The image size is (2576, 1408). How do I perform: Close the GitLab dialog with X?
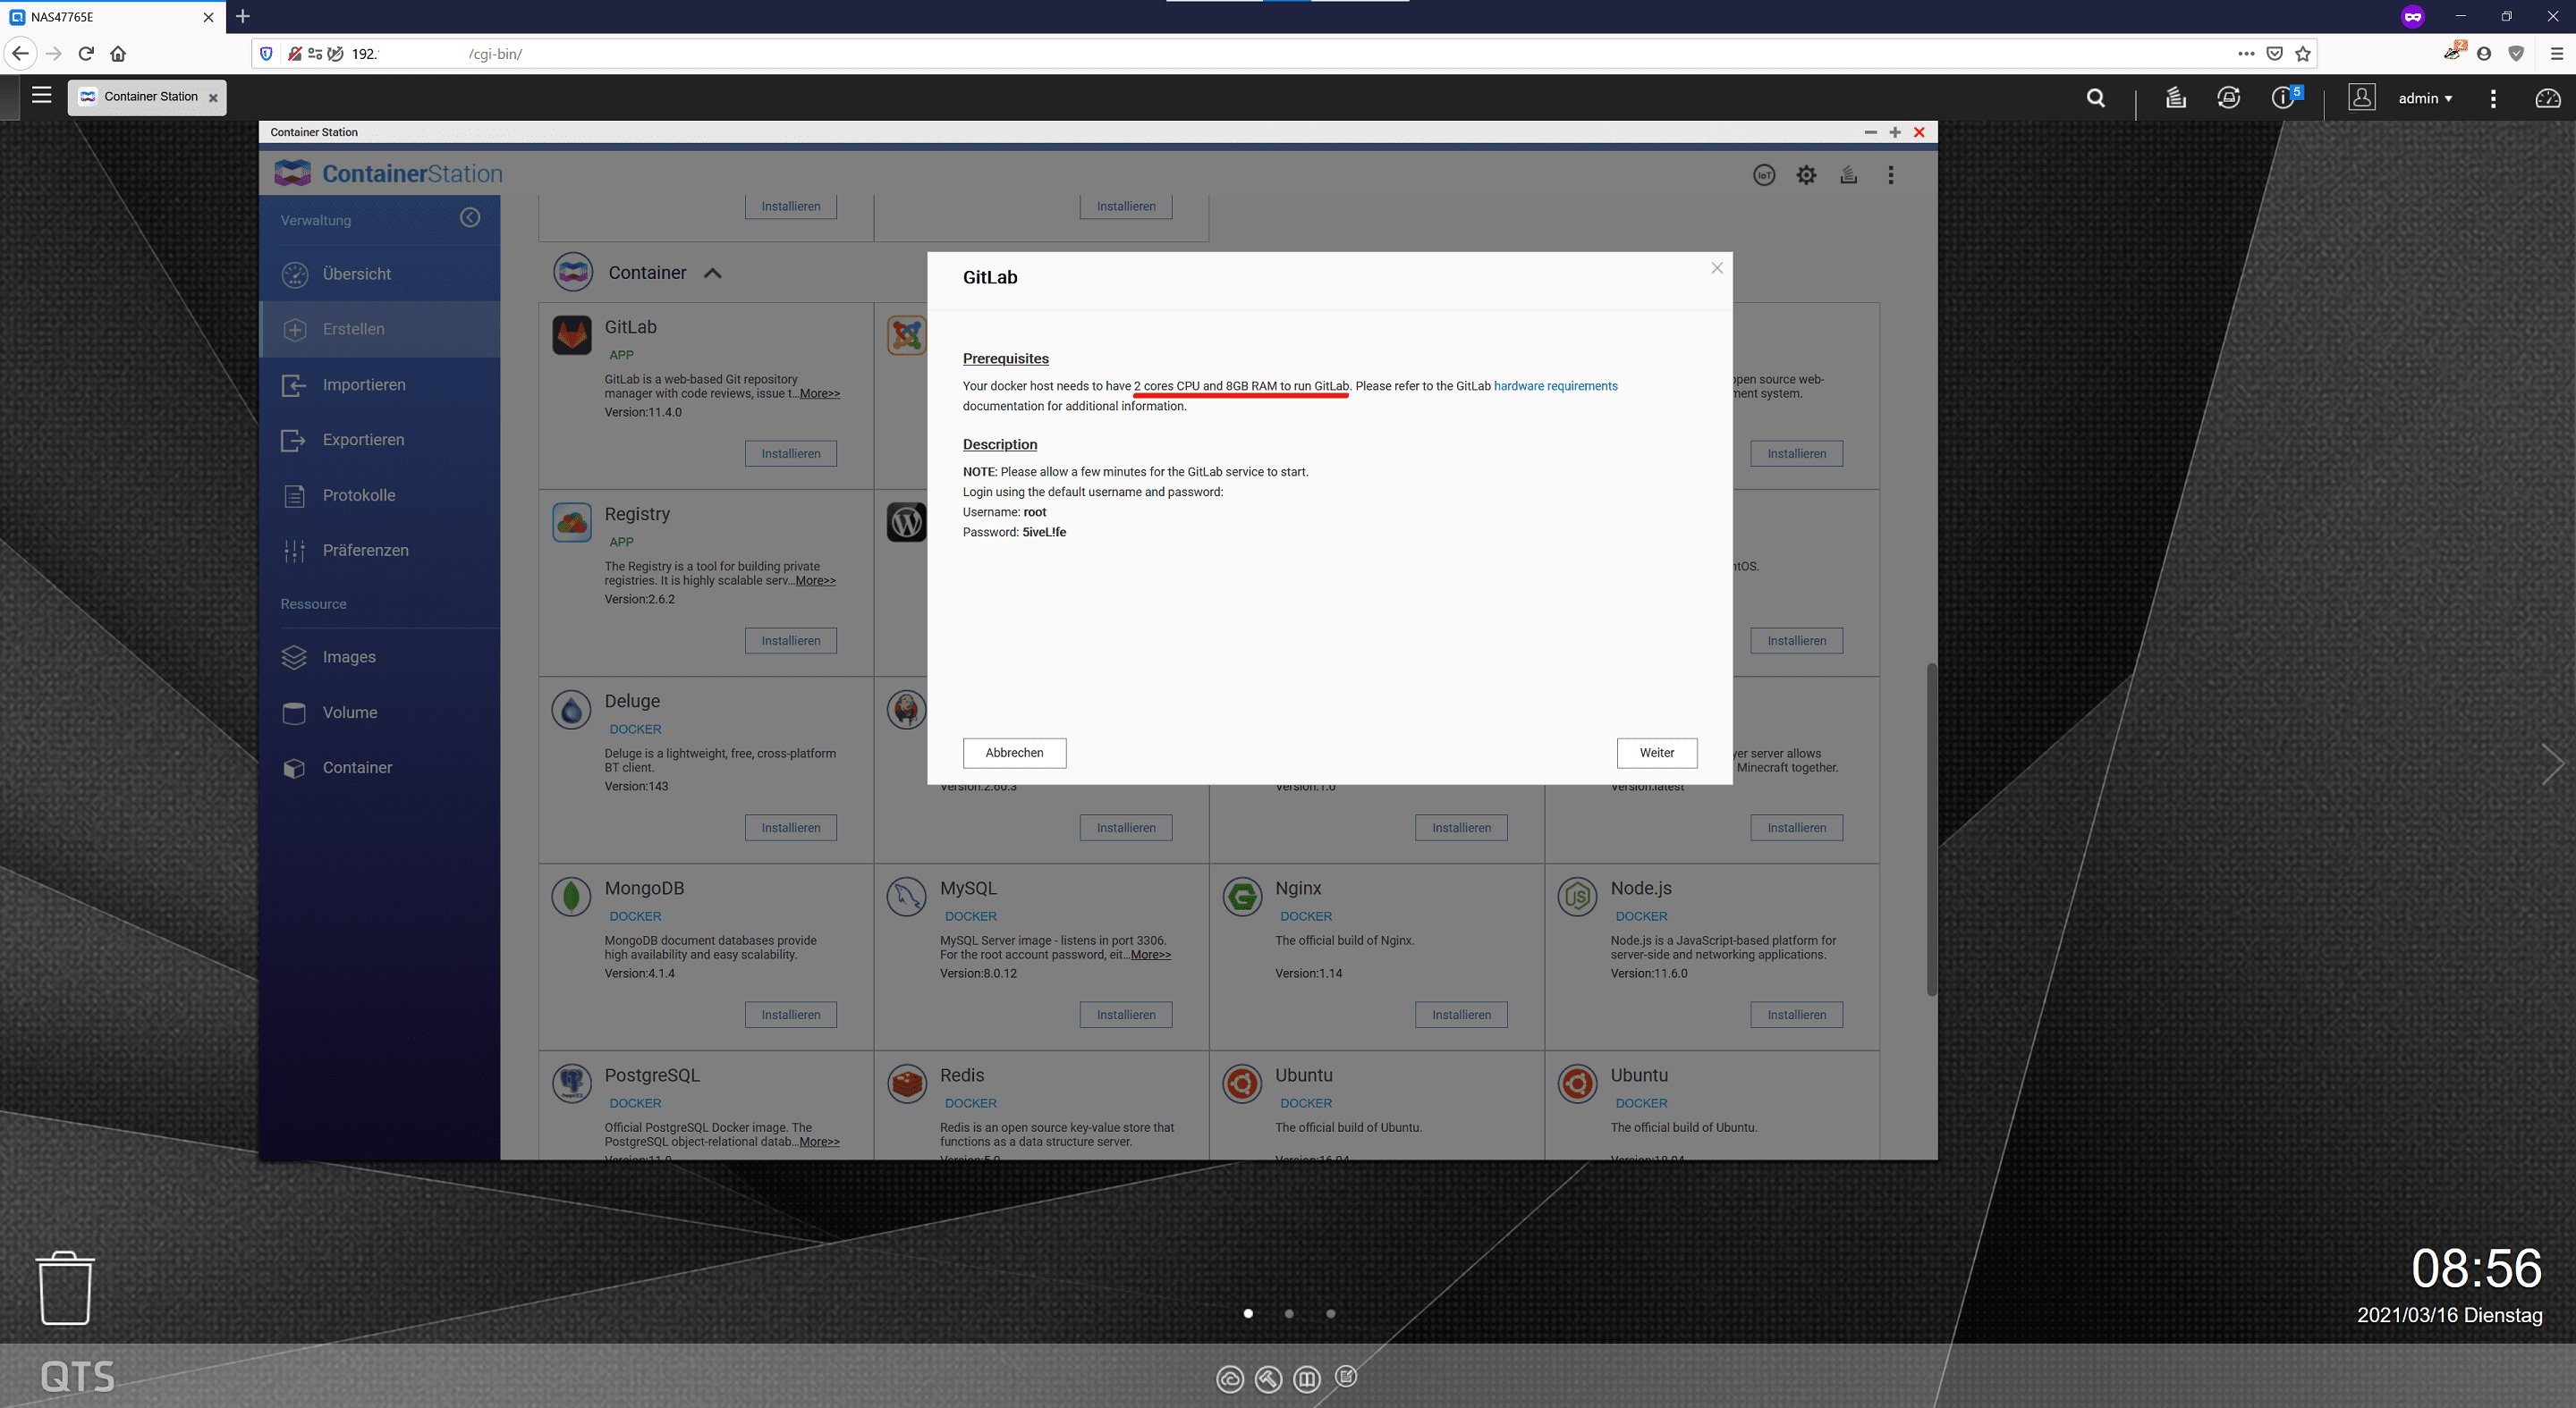pos(1717,268)
